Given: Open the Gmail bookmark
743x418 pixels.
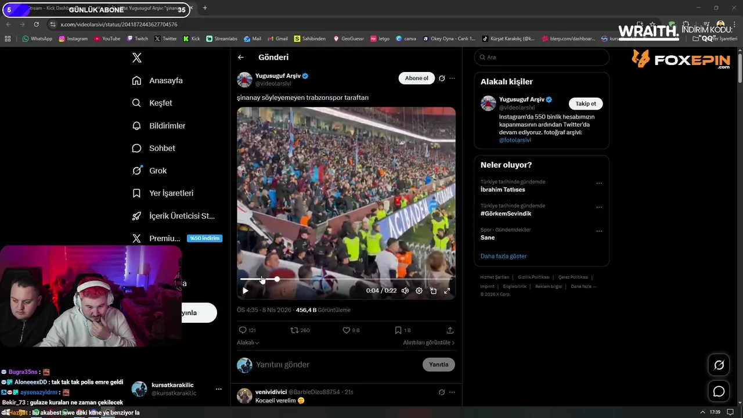Looking at the screenshot, I should pyautogui.click(x=277, y=39).
